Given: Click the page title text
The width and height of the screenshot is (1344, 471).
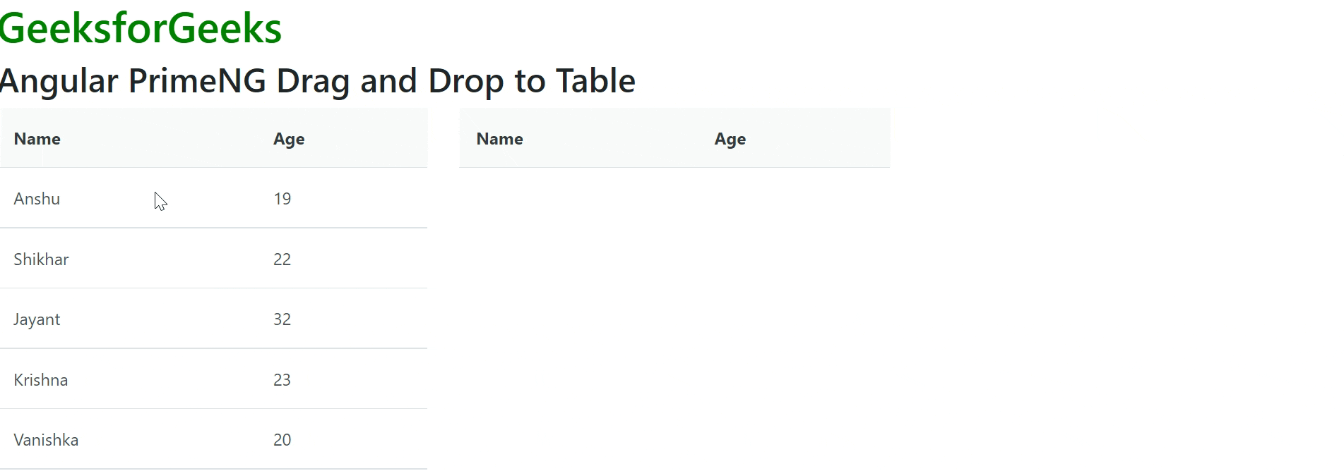Looking at the screenshot, I should point(317,80).
